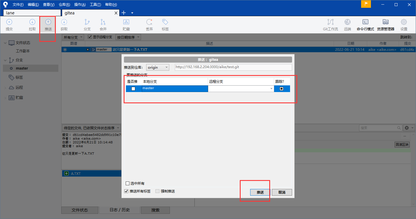Viewport: 416px width, 219px height.
Task: Click the green plus icon beside A.TXT
Action: (x=66, y=173)
